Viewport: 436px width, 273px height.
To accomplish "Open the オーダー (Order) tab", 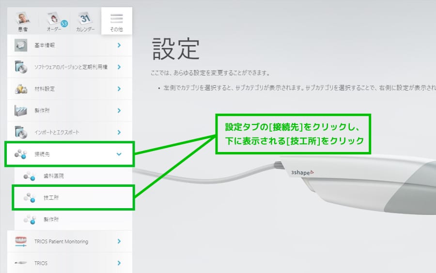I will click(x=54, y=21).
